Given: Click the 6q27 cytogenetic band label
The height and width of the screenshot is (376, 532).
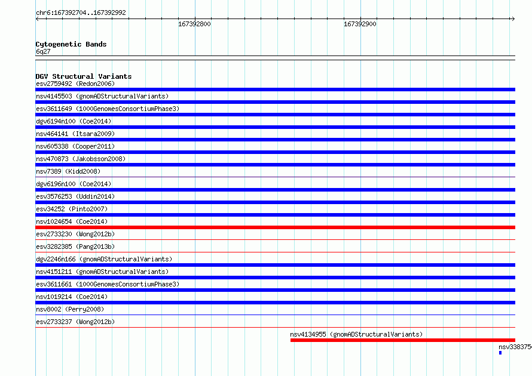Looking at the screenshot, I should click(43, 51).
